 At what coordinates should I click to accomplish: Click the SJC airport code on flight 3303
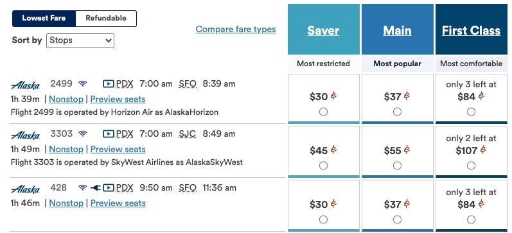point(188,134)
